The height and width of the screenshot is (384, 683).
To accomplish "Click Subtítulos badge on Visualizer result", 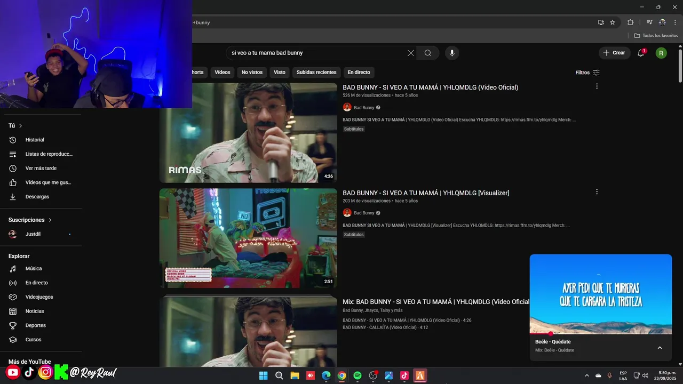I will 354,235.
